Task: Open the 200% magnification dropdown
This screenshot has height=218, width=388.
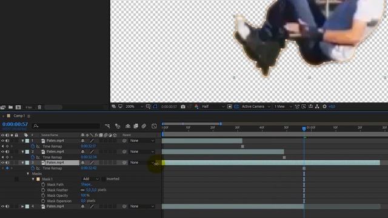Action: click(x=135, y=107)
